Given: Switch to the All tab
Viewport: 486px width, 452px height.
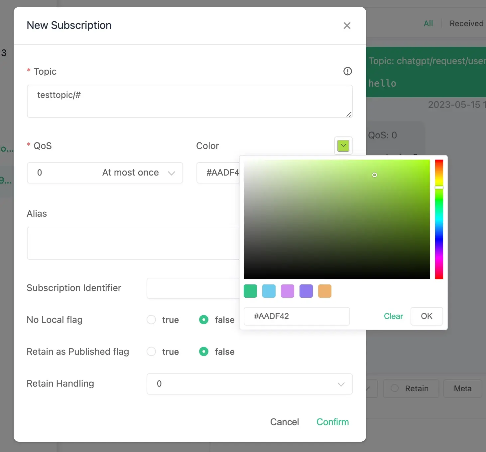Looking at the screenshot, I should click(428, 23).
